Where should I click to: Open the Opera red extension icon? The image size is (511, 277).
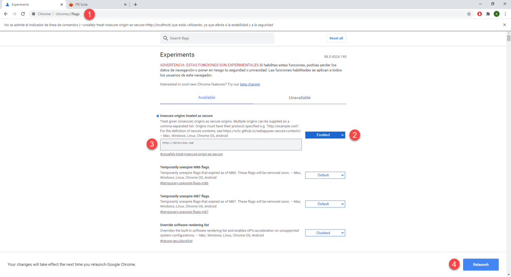pyautogui.click(x=479, y=14)
